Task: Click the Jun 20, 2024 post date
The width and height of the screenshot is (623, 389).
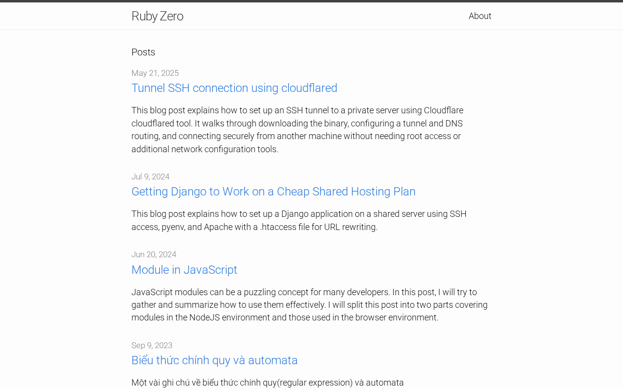Action: (x=154, y=254)
